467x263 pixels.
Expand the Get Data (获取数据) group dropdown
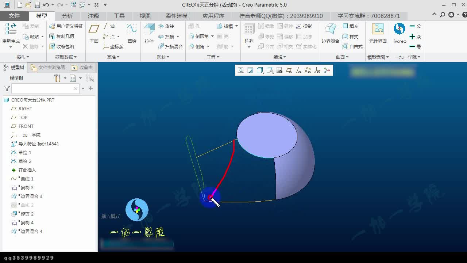[66, 57]
